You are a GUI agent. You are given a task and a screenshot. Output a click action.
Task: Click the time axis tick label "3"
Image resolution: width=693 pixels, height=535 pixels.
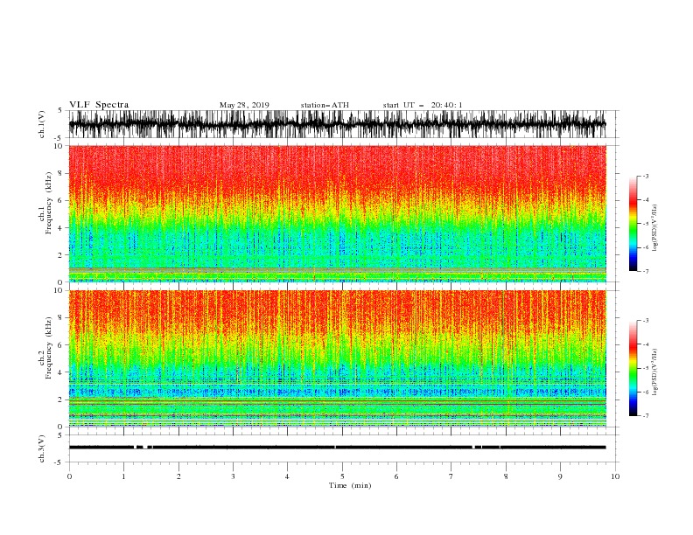point(233,476)
